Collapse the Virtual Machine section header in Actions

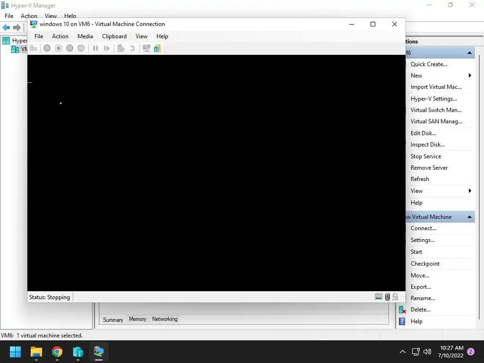pos(469,217)
